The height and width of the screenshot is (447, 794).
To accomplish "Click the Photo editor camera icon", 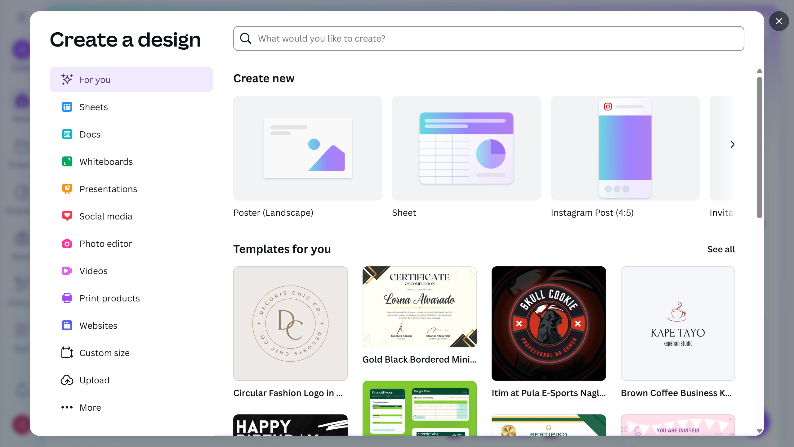I will pos(67,244).
